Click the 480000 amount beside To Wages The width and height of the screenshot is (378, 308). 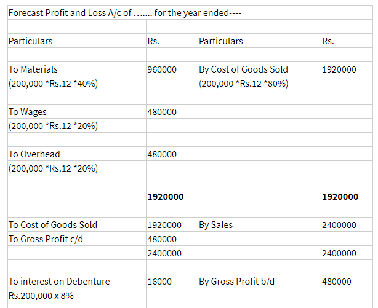coord(163,113)
